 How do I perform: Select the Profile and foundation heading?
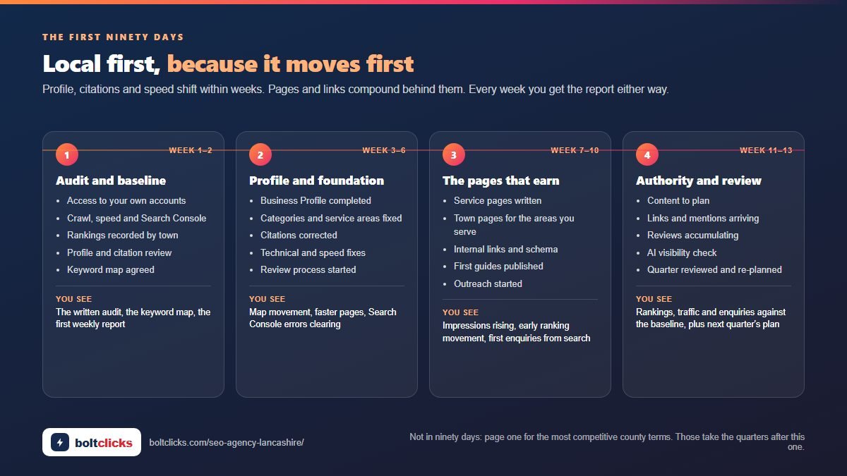click(316, 181)
